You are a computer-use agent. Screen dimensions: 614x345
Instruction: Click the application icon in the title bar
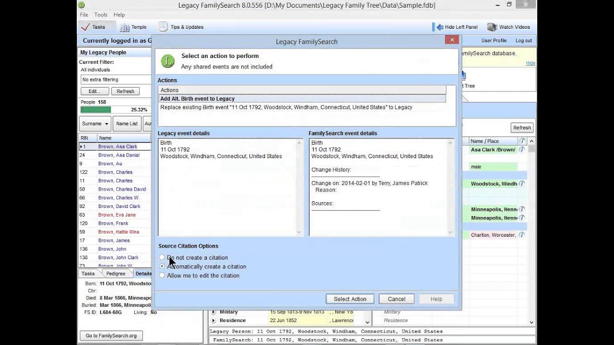[x=82, y=5]
